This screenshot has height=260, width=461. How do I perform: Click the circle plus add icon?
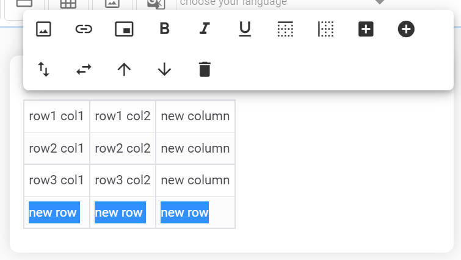406,29
